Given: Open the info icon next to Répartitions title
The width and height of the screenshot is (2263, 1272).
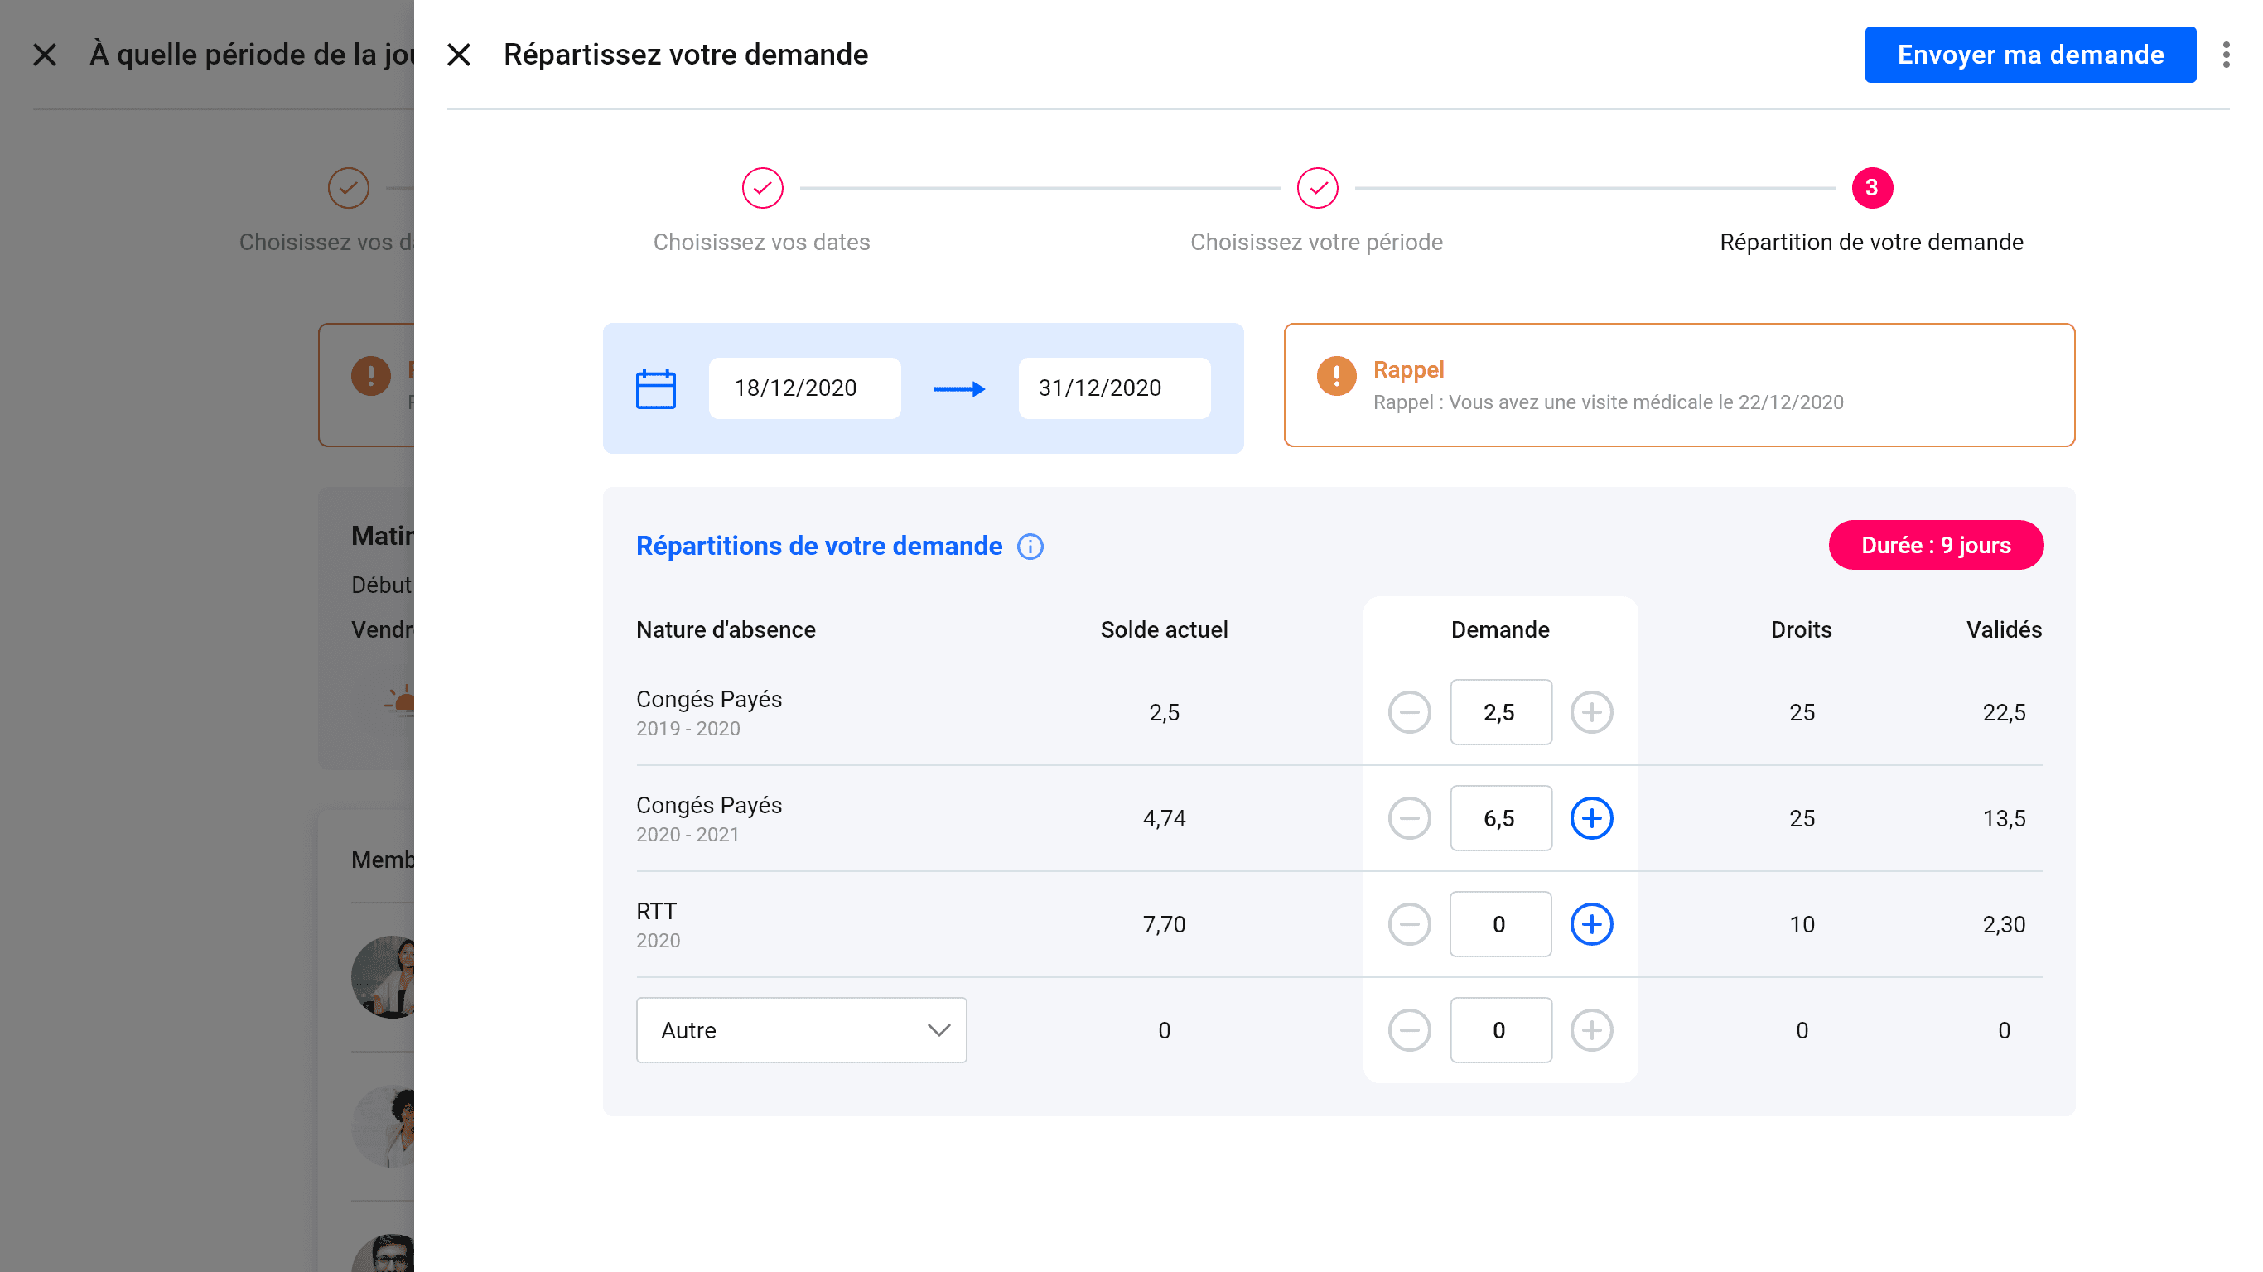Looking at the screenshot, I should [x=1030, y=547].
